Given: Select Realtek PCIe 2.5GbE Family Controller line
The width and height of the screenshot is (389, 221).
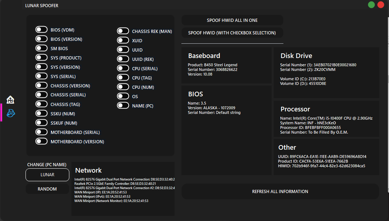Looking at the screenshot, I should pyautogui.click(x=115, y=184).
